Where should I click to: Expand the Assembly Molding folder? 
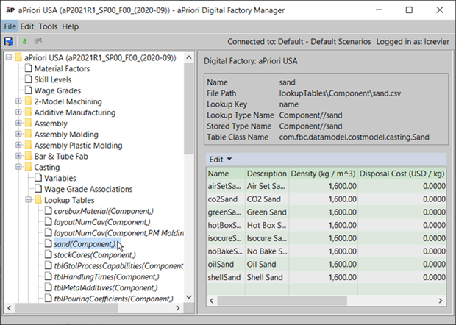coord(18,135)
